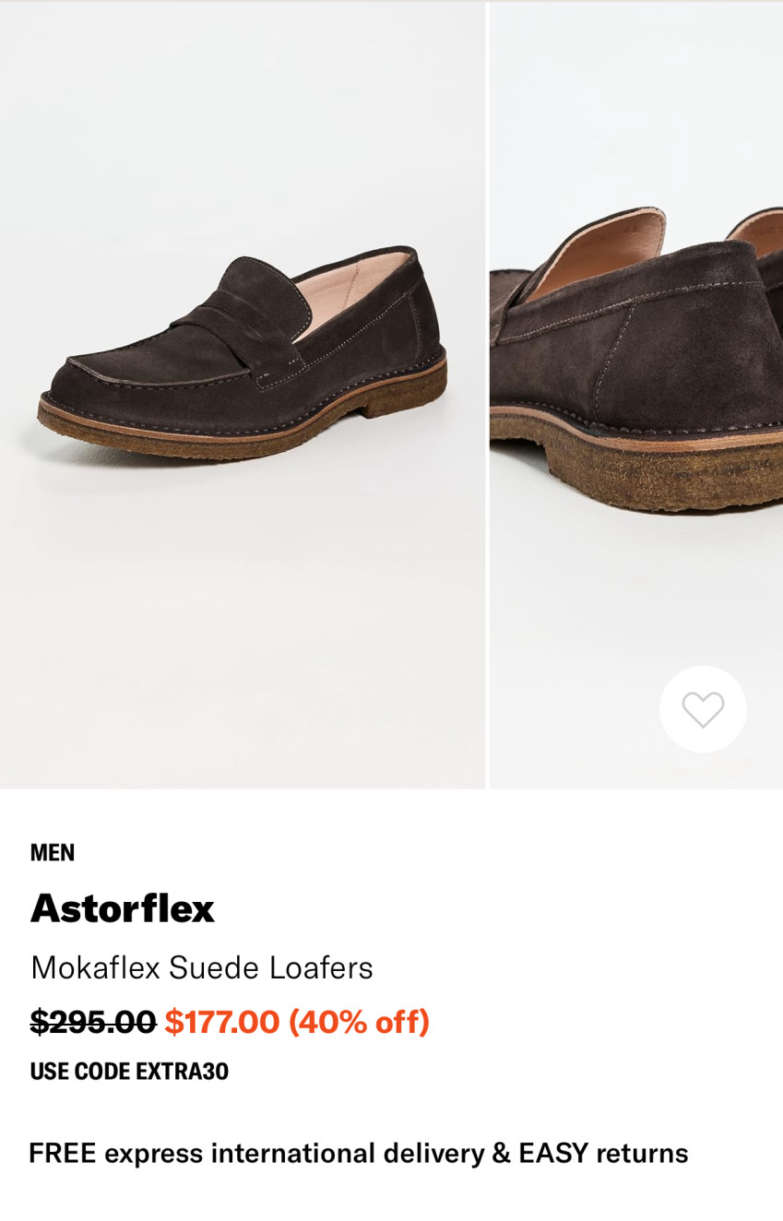Select the $177.00 sale price
783x1221 pixels.
tap(222, 1022)
